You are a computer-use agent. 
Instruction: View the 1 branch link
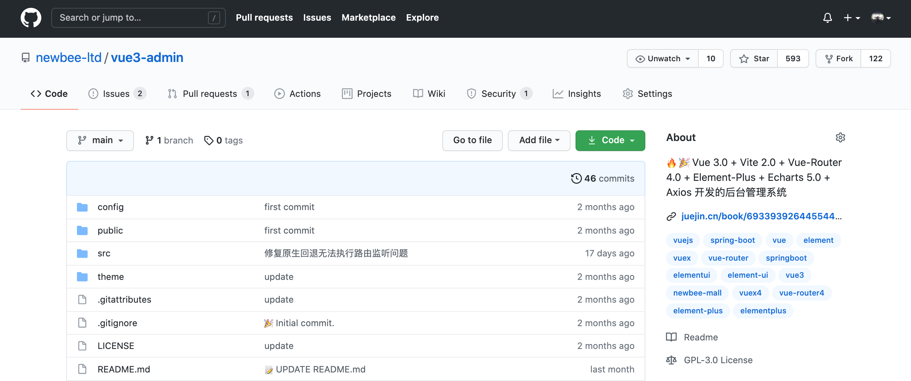tap(169, 140)
